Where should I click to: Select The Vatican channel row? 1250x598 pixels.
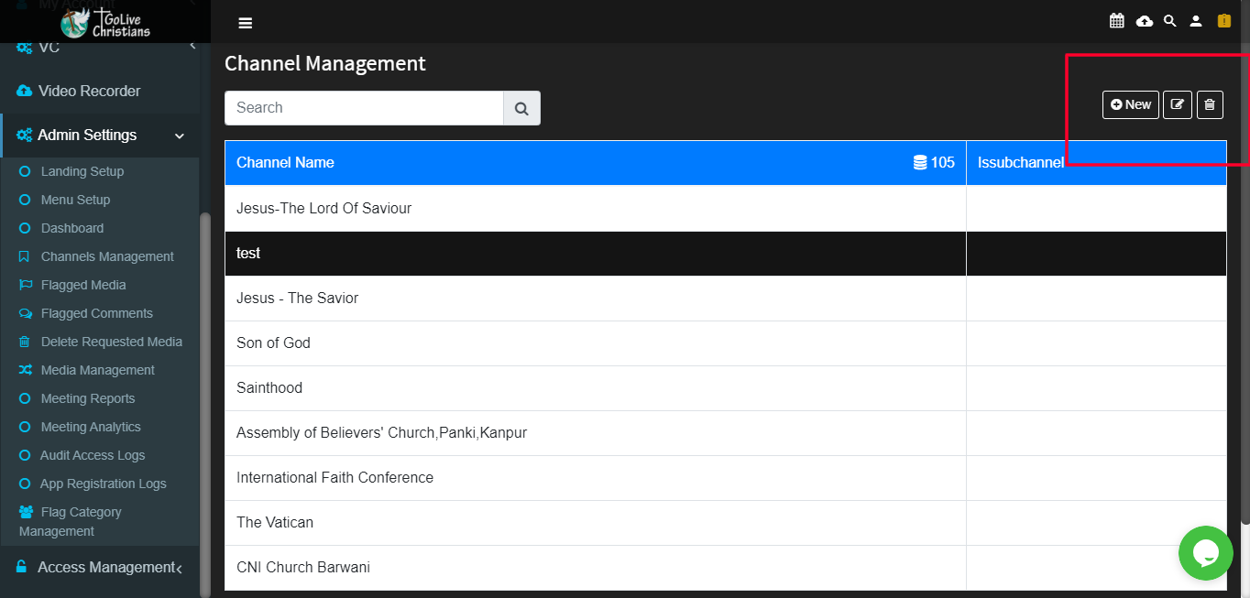pos(726,523)
